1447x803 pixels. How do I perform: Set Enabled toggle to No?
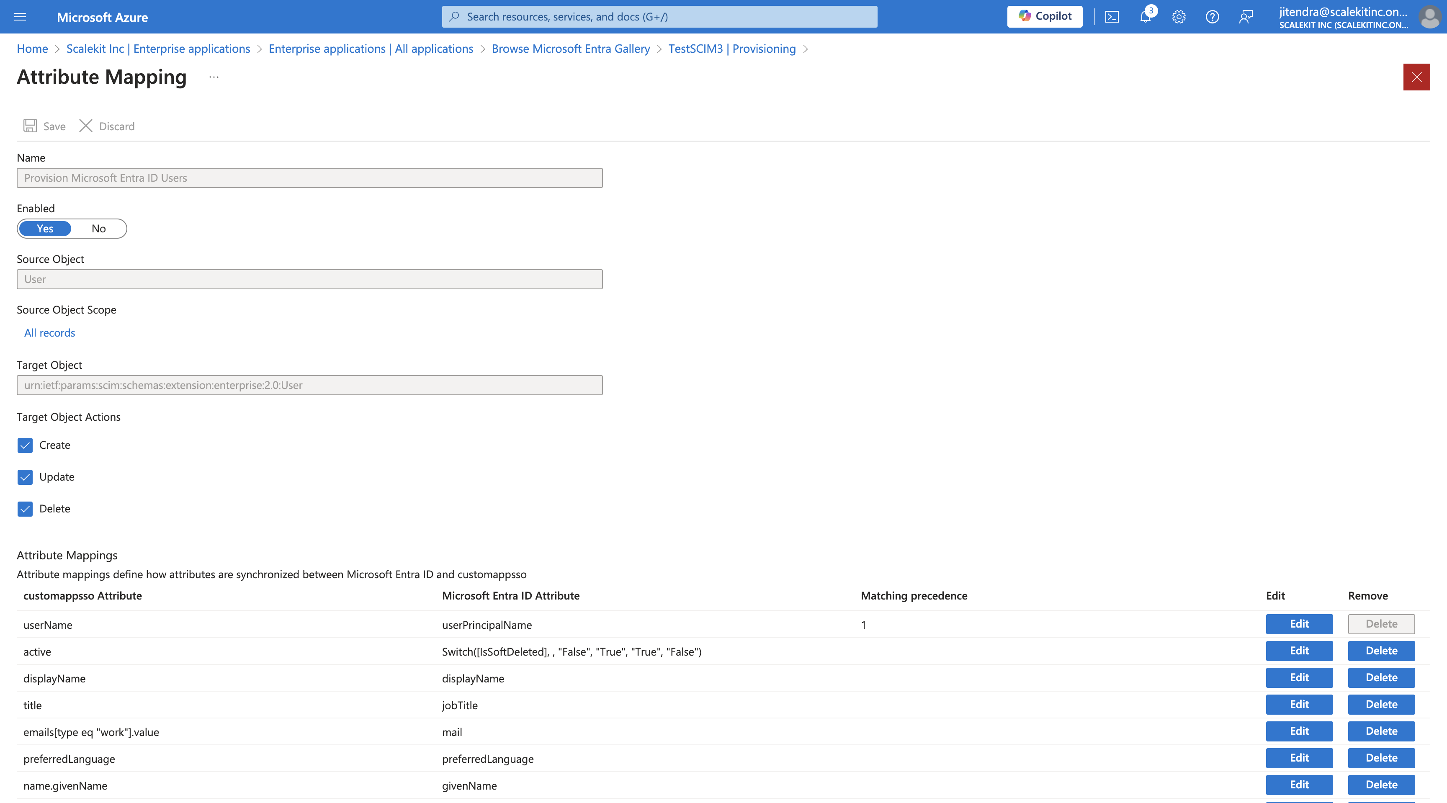[99, 229]
